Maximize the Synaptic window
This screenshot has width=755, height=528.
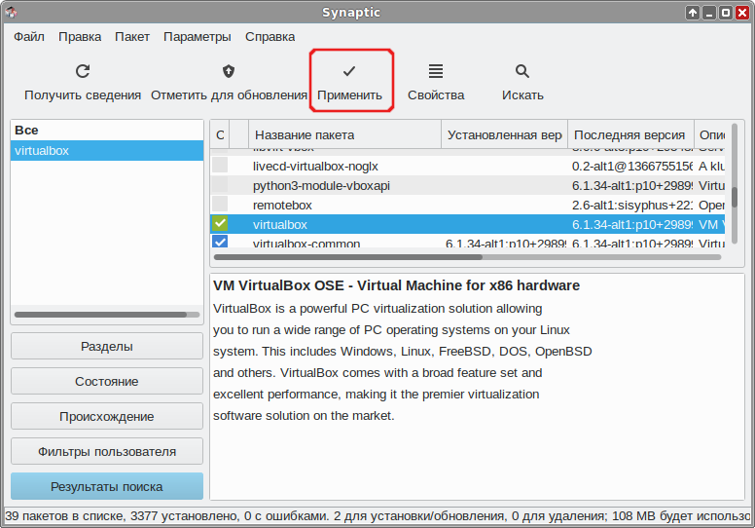click(726, 13)
